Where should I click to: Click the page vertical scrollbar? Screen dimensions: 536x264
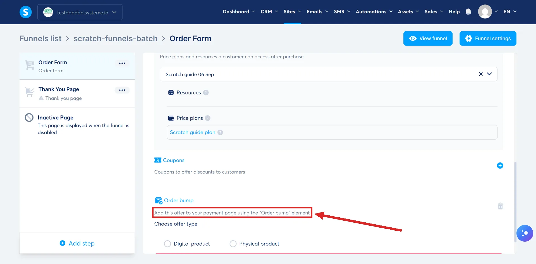515,202
